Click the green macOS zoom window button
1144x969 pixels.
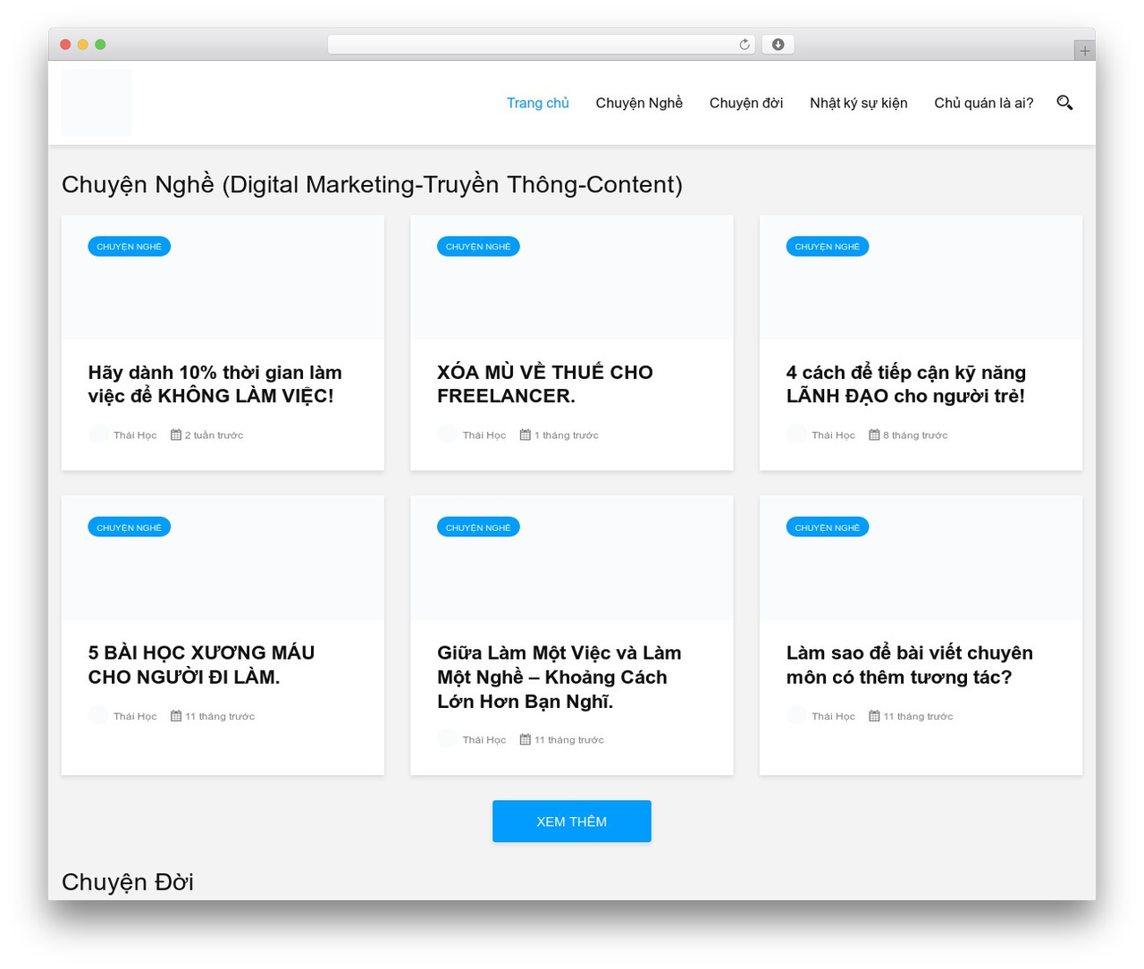click(100, 45)
